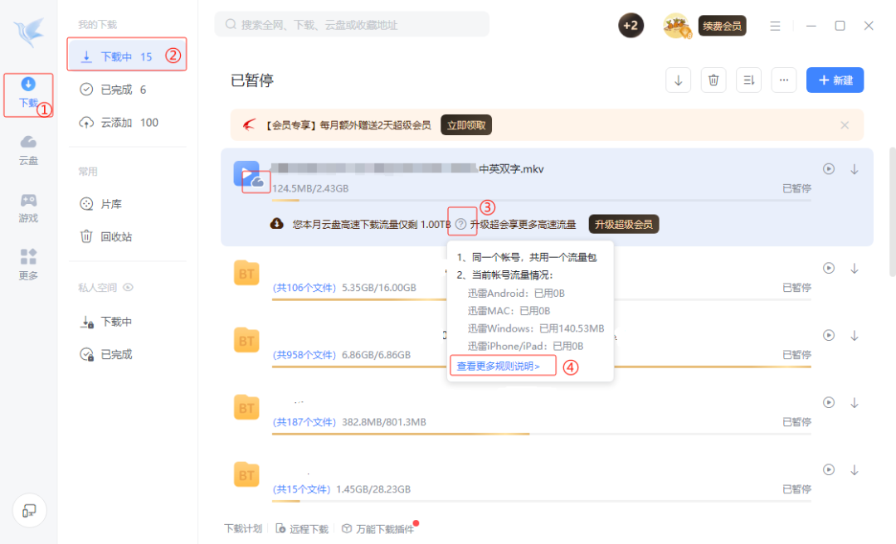
Task: Click 立即领取 in member banner
Action: pos(466,125)
